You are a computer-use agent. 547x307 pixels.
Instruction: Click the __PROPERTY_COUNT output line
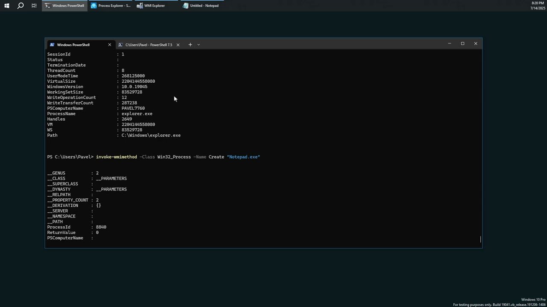73,200
